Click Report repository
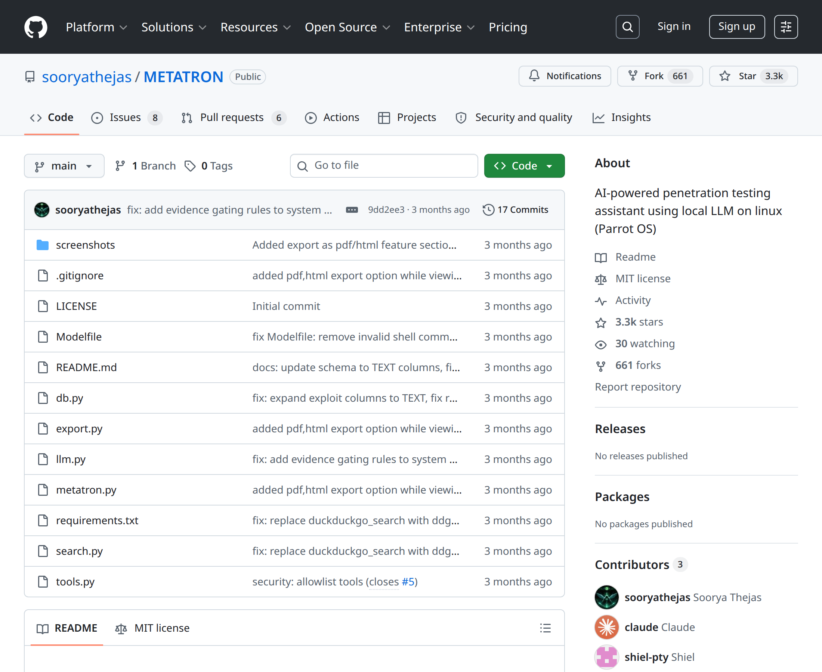The height and width of the screenshot is (672, 822). [638, 387]
